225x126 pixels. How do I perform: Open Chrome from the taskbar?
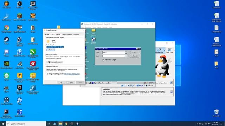66,124
